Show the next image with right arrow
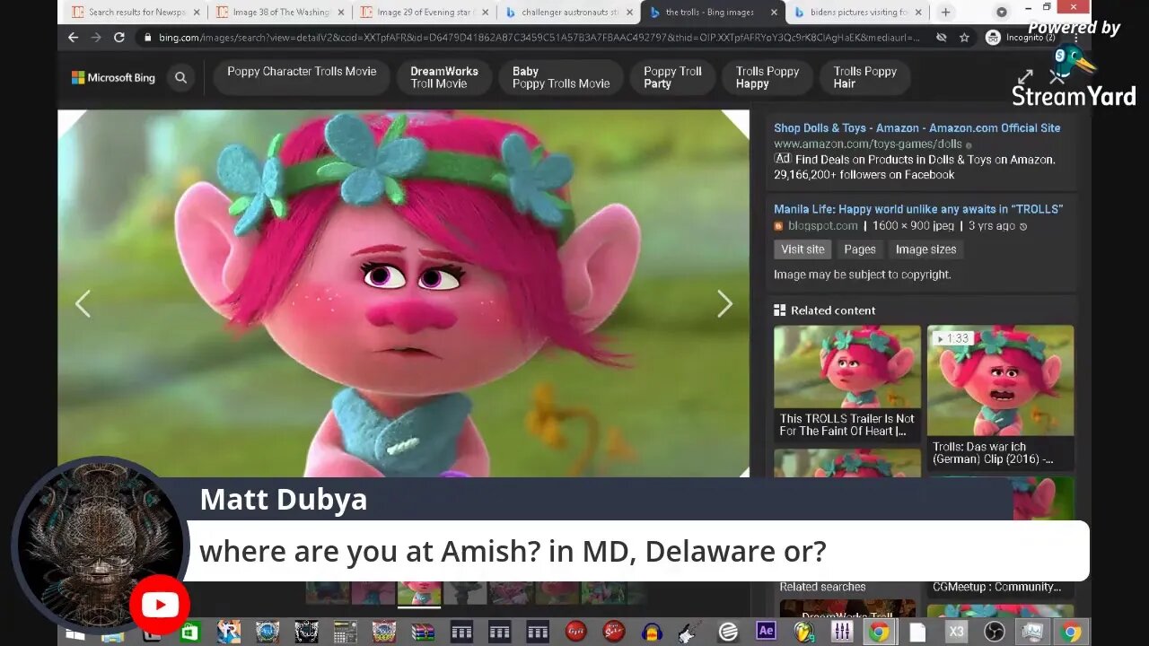Viewport: 1149px width, 646px height. point(724,304)
